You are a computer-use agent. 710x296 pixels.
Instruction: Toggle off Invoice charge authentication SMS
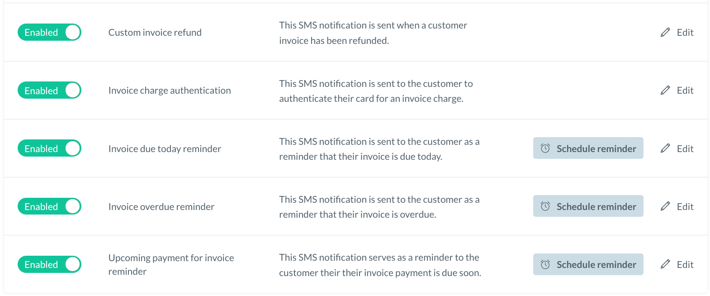[49, 91]
